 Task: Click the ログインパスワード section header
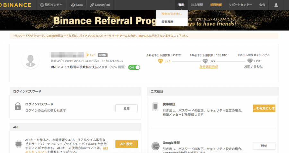coord(75,91)
